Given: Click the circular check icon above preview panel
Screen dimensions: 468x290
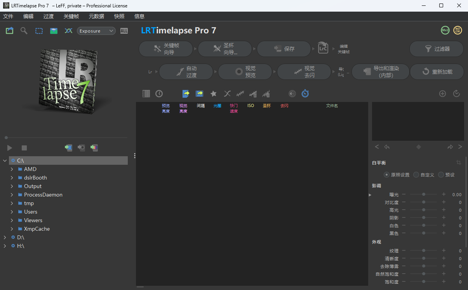Looking at the screenshot, I should (x=457, y=93).
